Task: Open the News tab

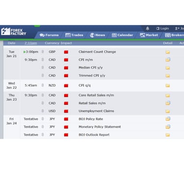Action: (98, 35)
